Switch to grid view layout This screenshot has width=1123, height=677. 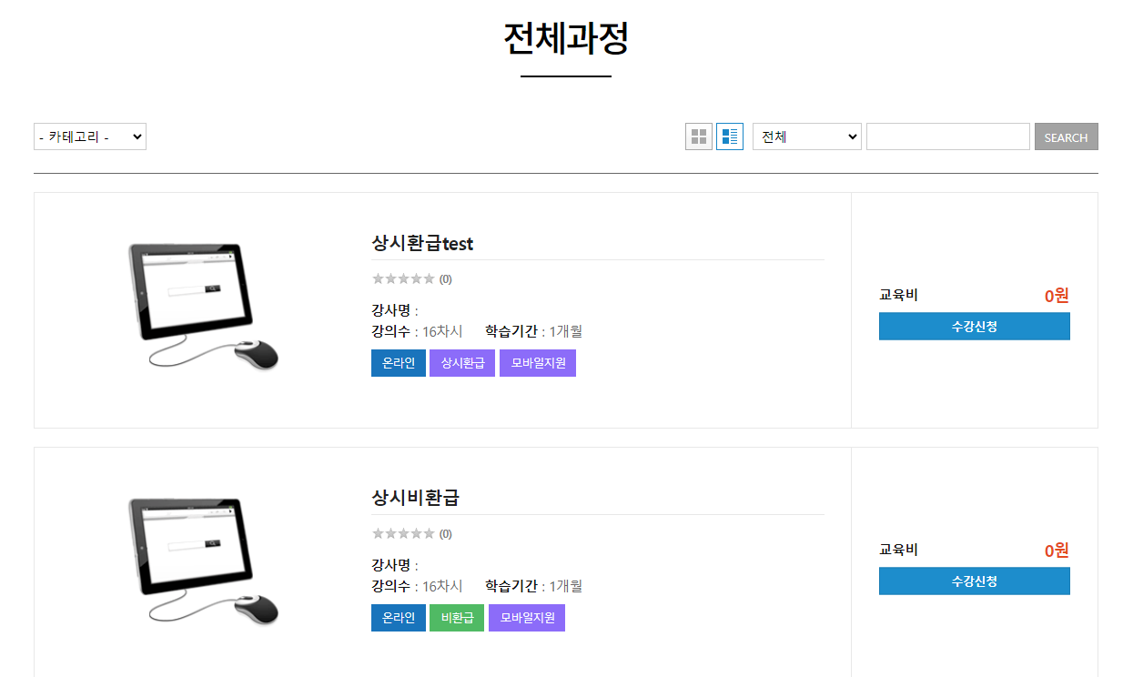(x=698, y=136)
